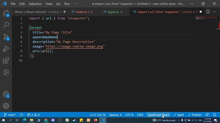Open the Notifications bell in status bar
This screenshot has width=220, height=123.
pos(214,115)
